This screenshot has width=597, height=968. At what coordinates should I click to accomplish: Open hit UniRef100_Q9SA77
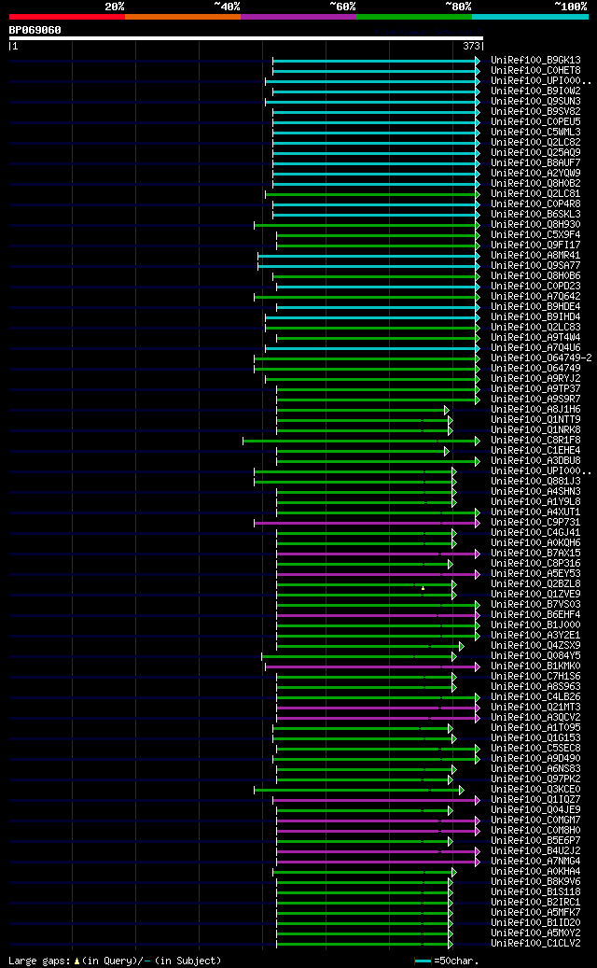[536, 265]
